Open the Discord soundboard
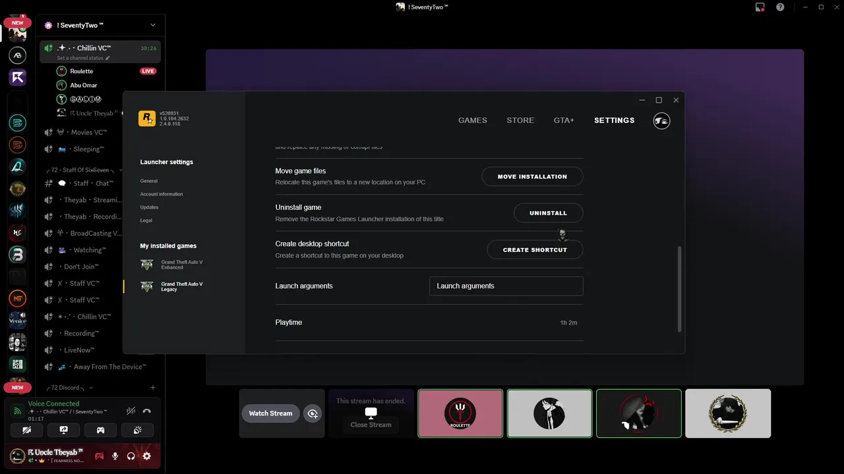844x474 pixels. click(x=138, y=430)
